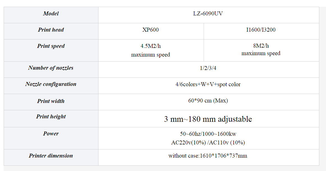Select the without case:1610*1706*737mm dimension text
The height and width of the screenshot is (171, 326).
(x=208, y=156)
